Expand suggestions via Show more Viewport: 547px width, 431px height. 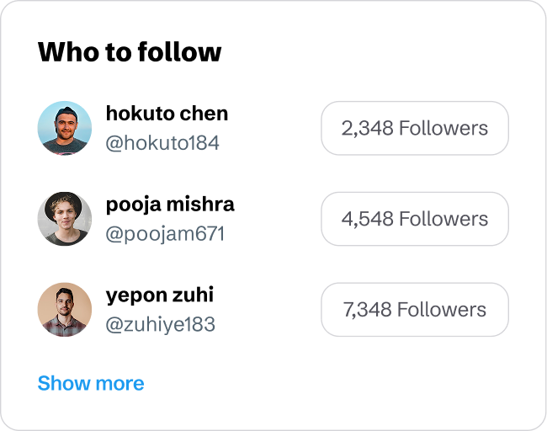point(91,383)
